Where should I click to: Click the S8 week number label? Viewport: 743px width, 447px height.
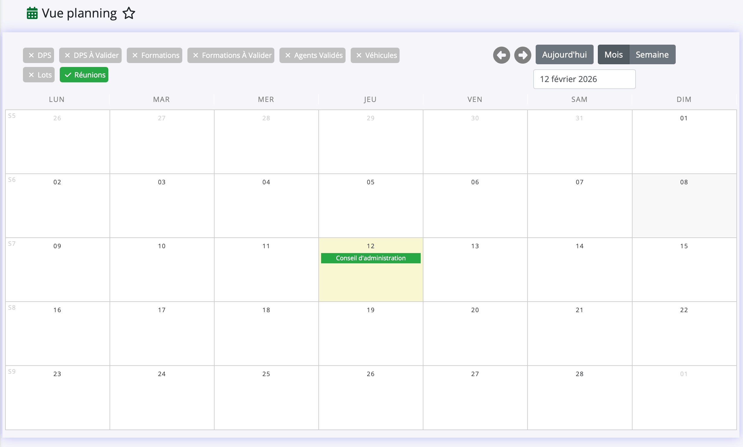12,308
